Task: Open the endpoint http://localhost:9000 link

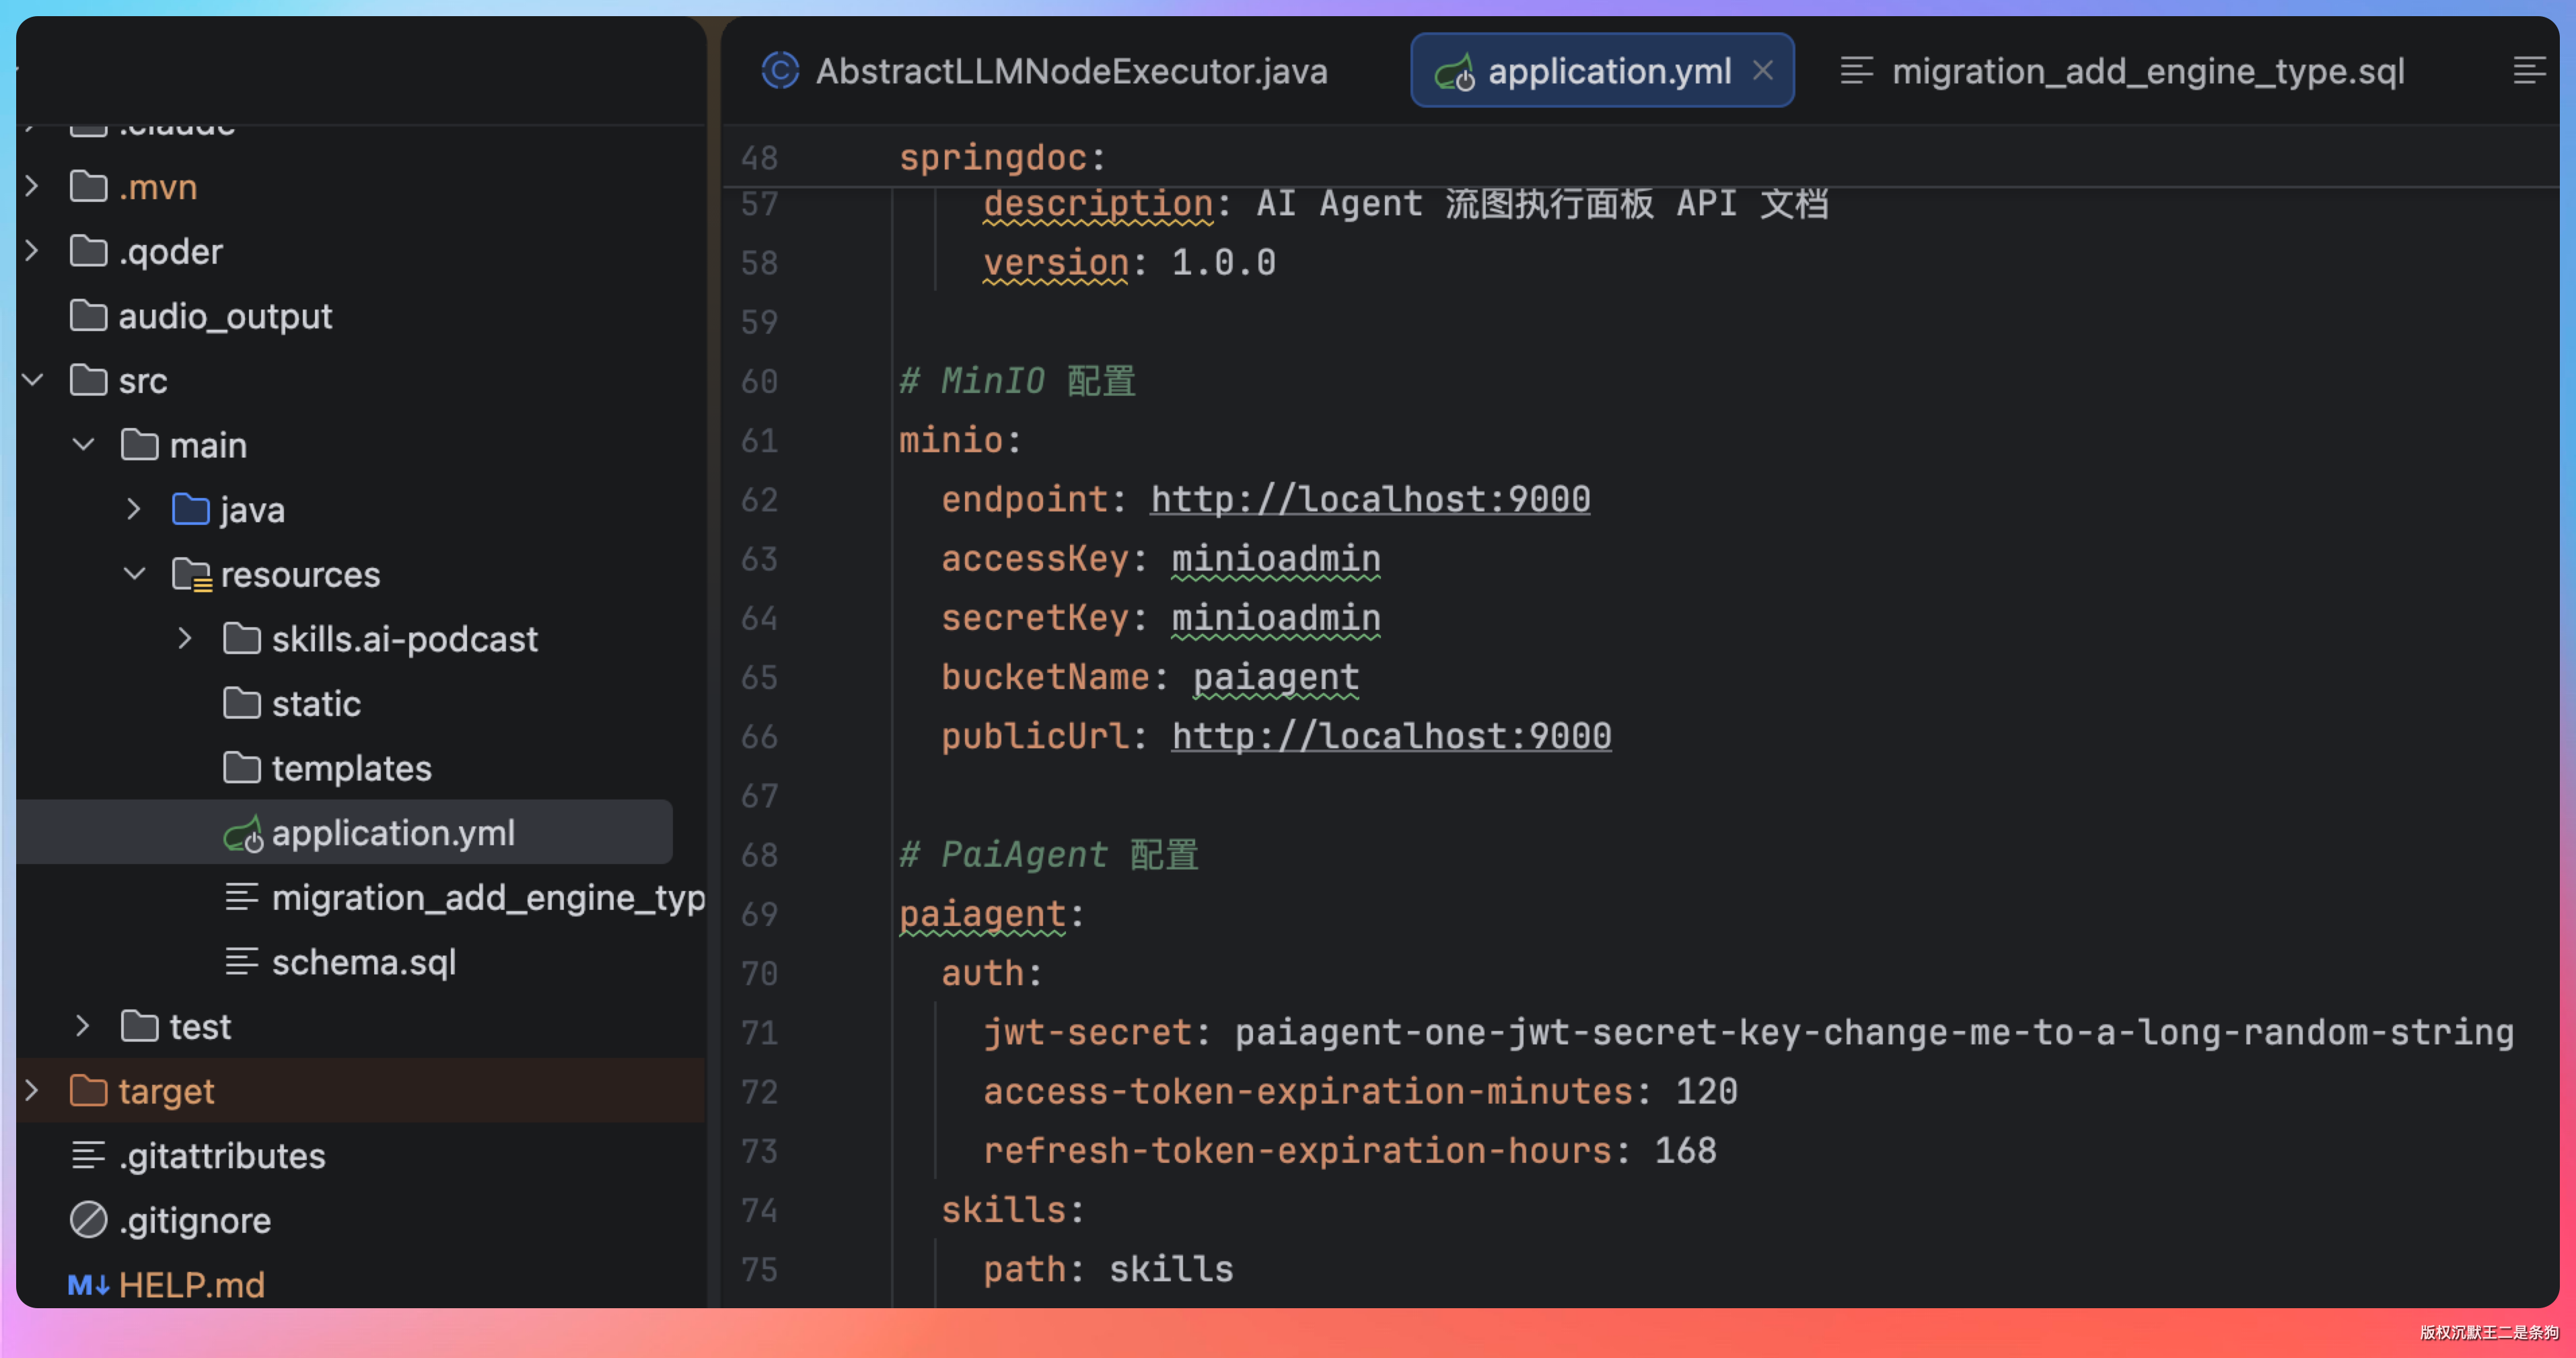Action: (1369, 499)
